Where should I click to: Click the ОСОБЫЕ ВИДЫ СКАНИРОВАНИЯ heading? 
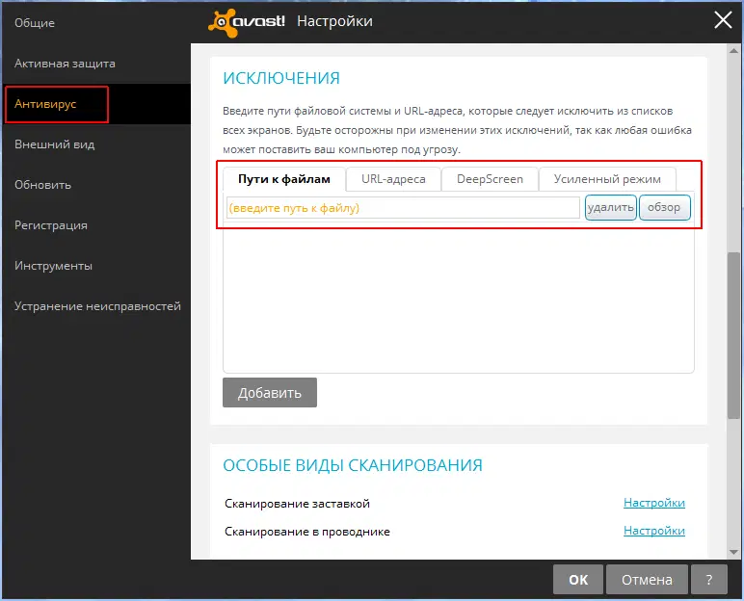[353, 465]
